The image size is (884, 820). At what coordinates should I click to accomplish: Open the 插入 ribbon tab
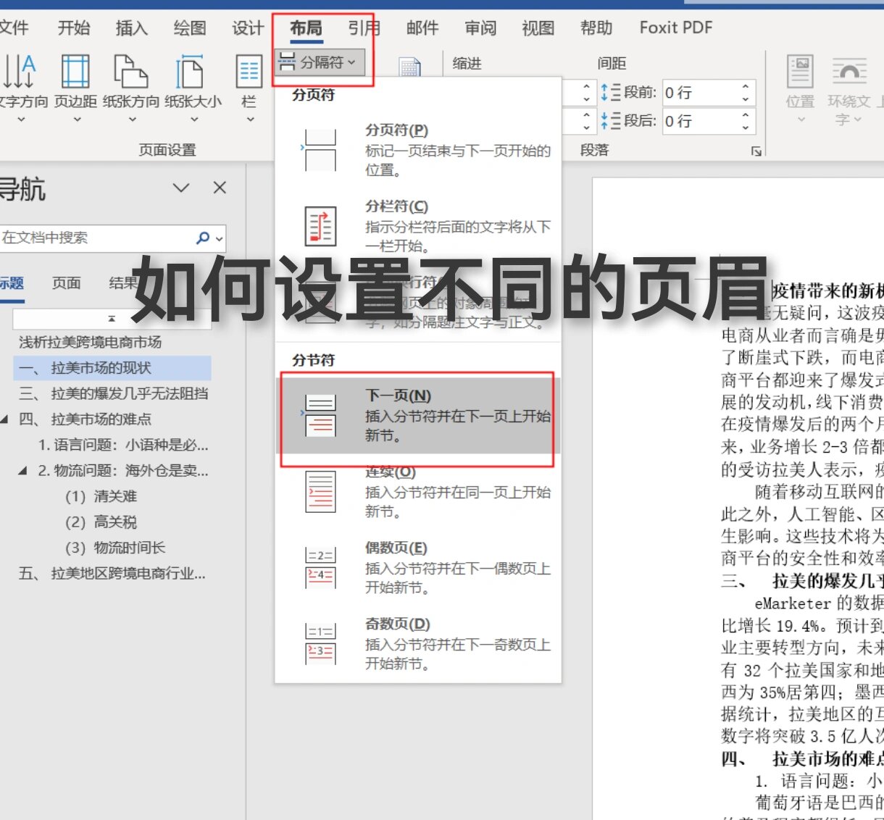132,28
